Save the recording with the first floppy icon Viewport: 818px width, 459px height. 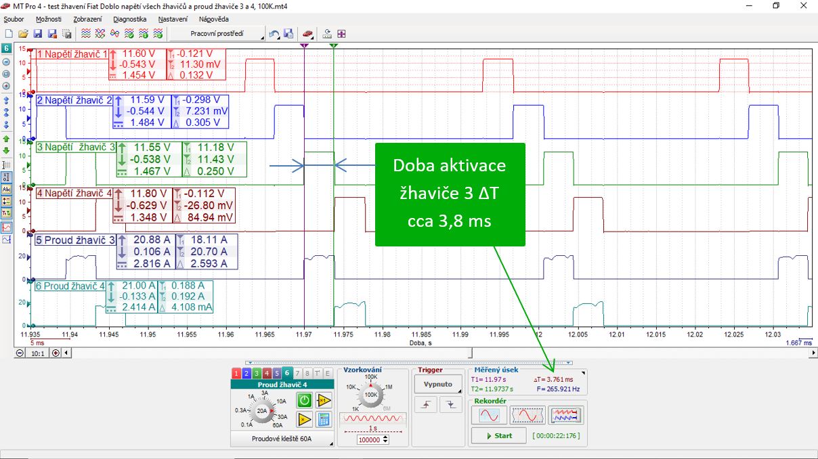click(x=37, y=33)
